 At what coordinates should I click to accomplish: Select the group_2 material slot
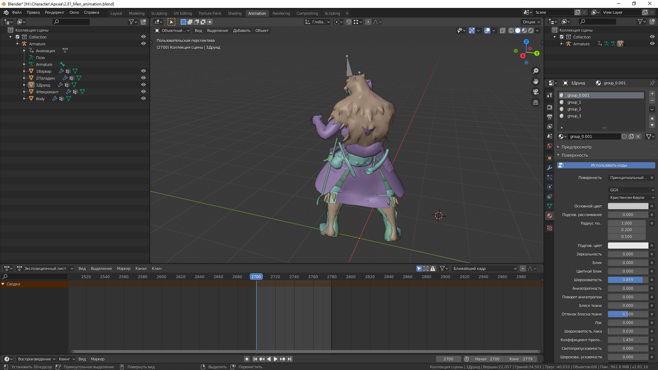click(574, 109)
